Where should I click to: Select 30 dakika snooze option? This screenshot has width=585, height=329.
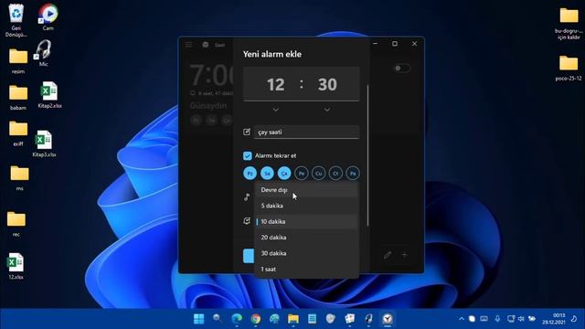[306, 253]
